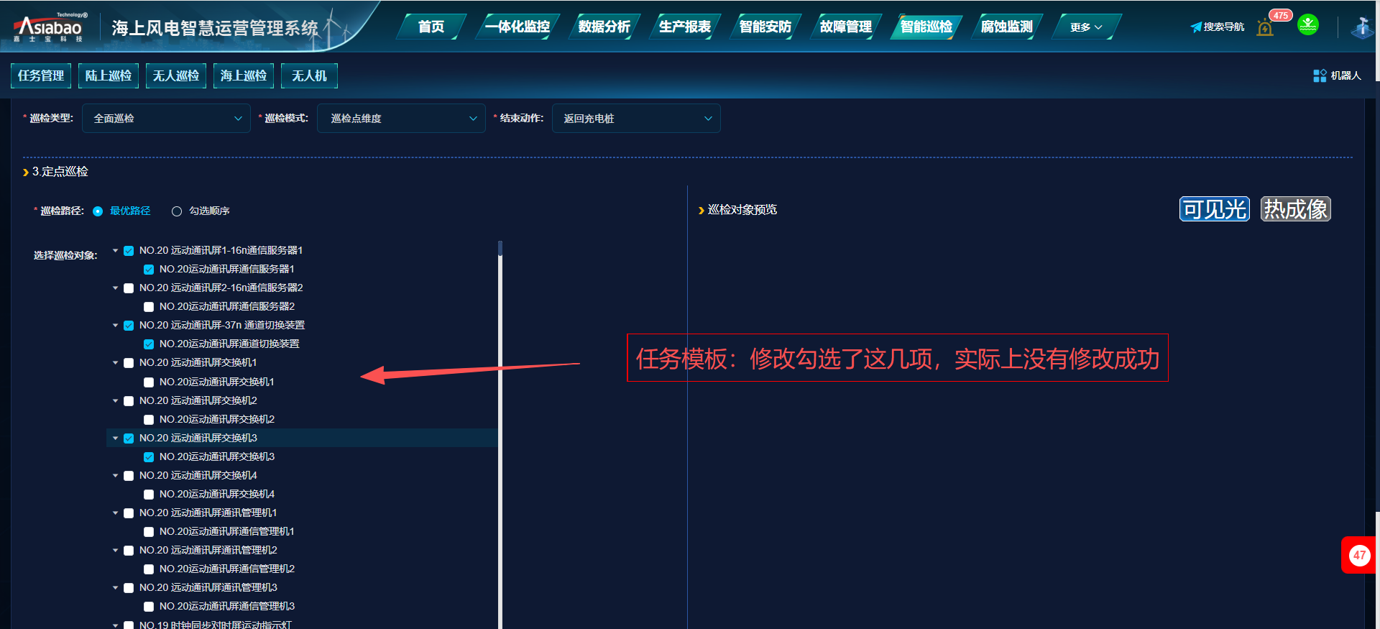Switch to the 故障管理 navigation tab
1380x629 pixels.
pyautogui.click(x=845, y=27)
